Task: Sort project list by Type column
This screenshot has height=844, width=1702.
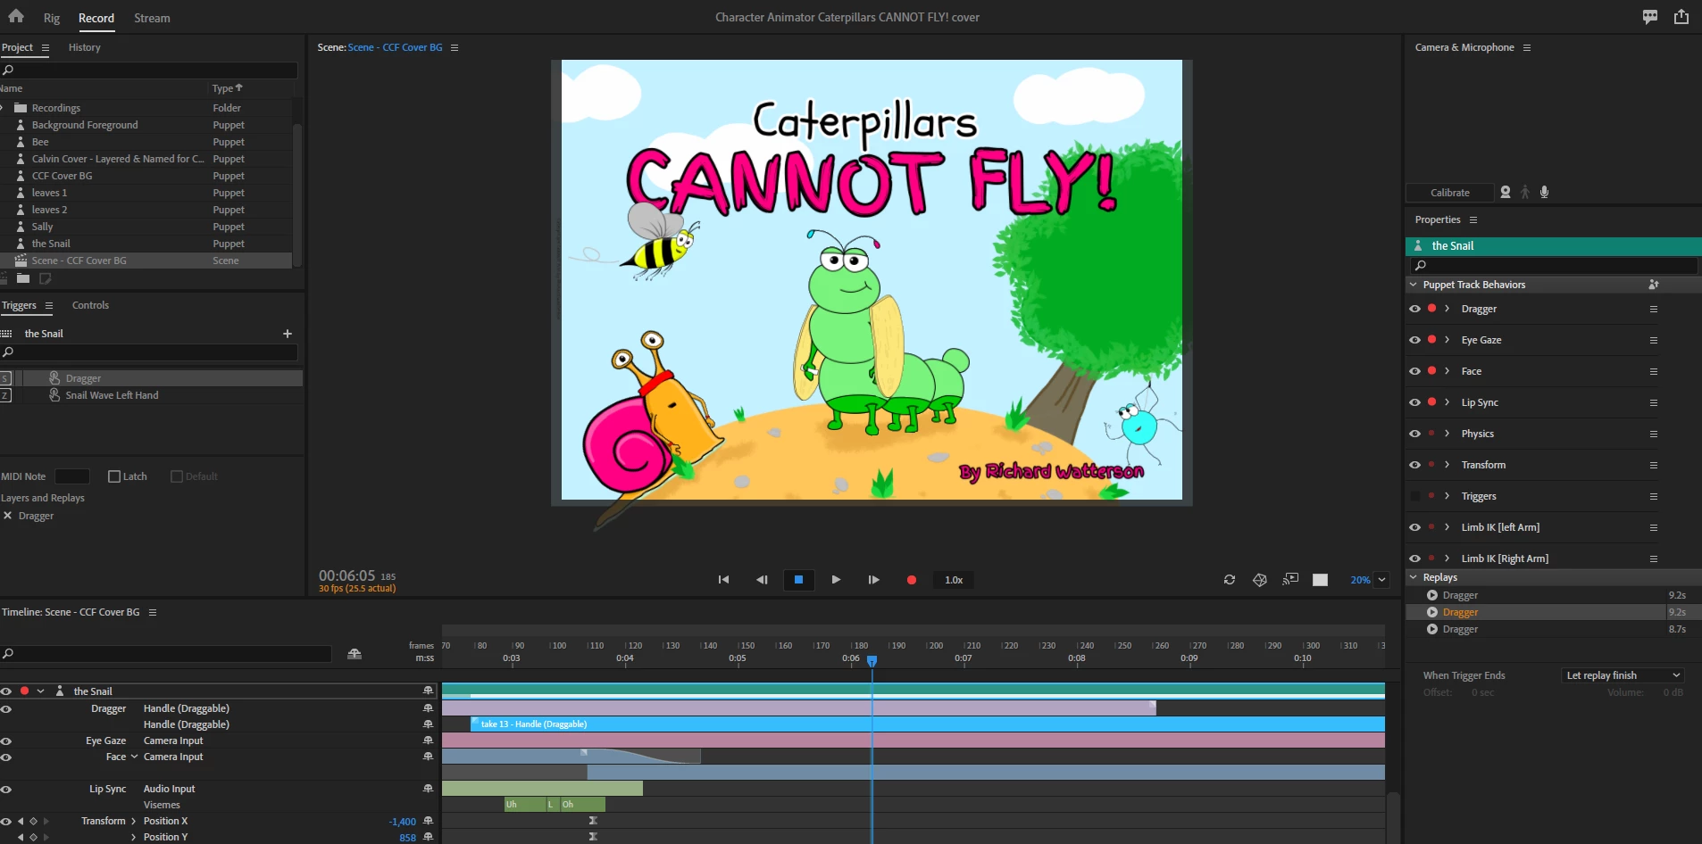Action: coord(227,88)
